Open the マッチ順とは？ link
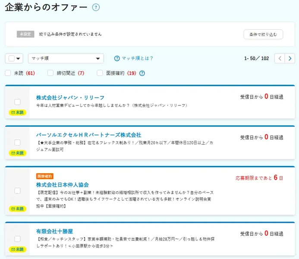The image size is (299, 259). pyautogui.click(x=137, y=58)
